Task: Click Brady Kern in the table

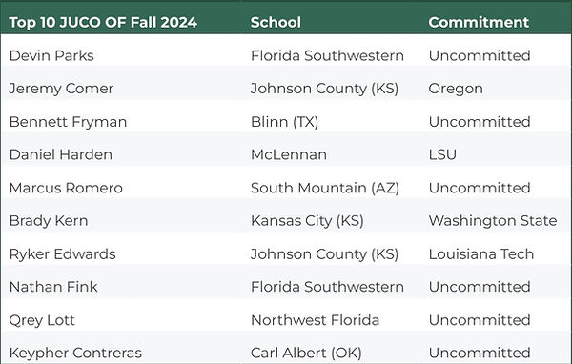Action: tap(49, 221)
